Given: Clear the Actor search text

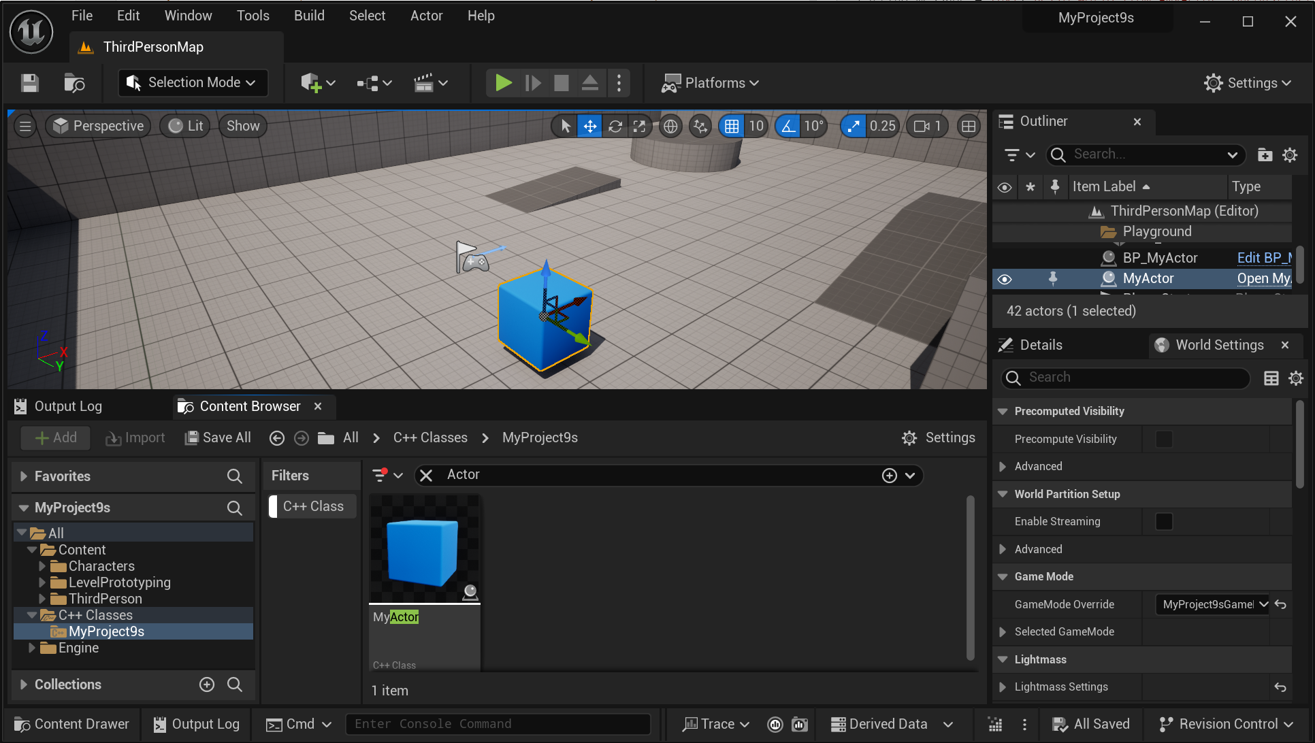Looking at the screenshot, I should 426,476.
